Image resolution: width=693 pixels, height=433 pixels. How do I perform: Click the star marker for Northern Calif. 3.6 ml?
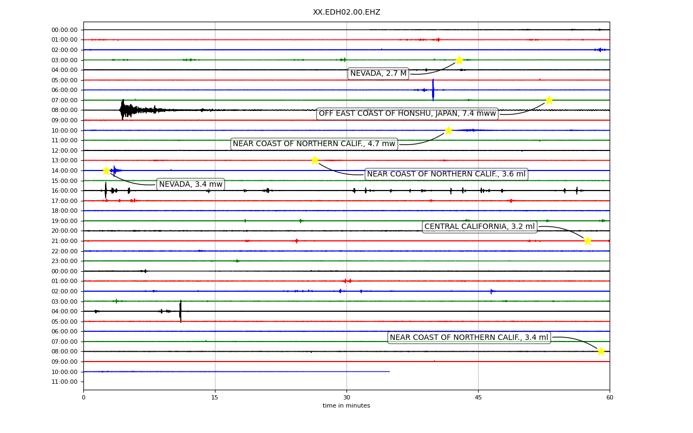coord(315,160)
